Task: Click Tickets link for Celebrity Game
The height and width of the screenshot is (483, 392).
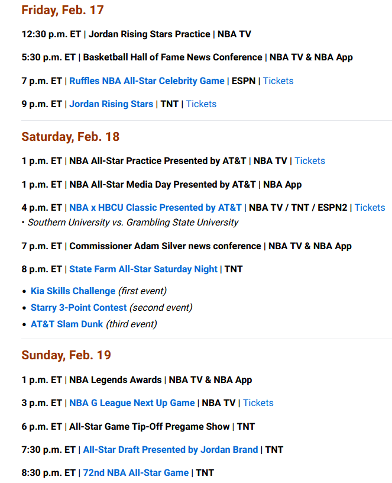Action: pyautogui.click(x=278, y=81)
